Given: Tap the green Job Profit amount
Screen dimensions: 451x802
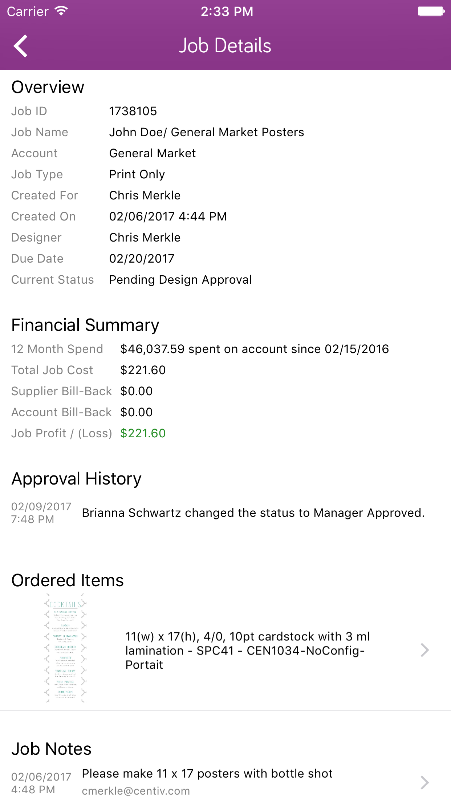Looking at the screenshot, I should 143,433.
